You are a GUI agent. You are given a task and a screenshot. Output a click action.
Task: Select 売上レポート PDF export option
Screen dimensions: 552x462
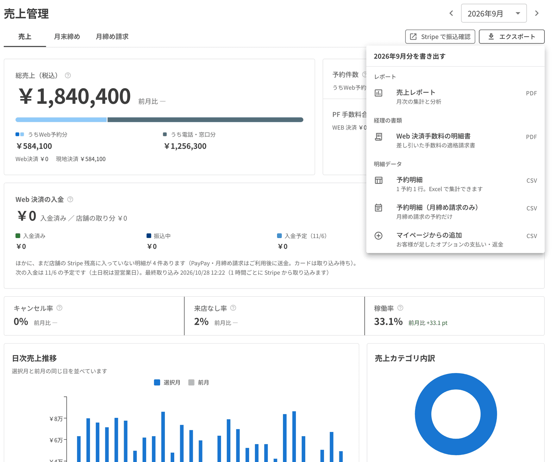coord(455,97)
